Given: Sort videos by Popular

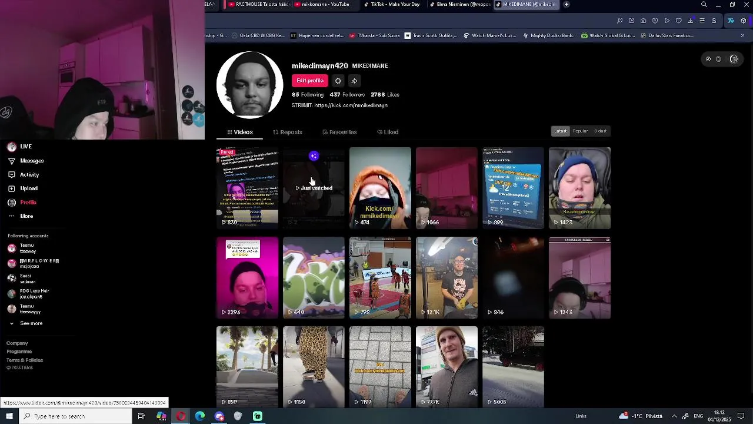Looking at the screenshot, I should click(x=580, y=131).
